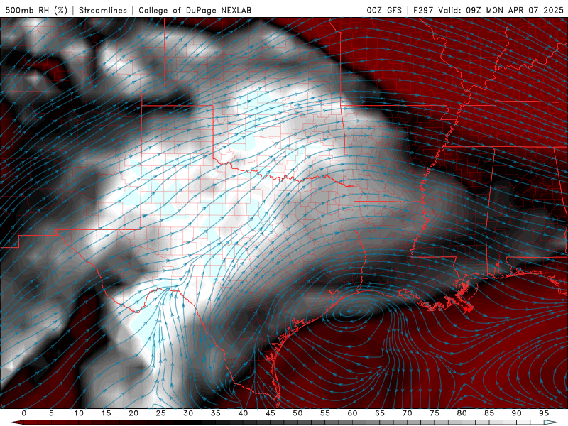
Task: Click the "45" humidity scale label
Action: coord(271,413)
